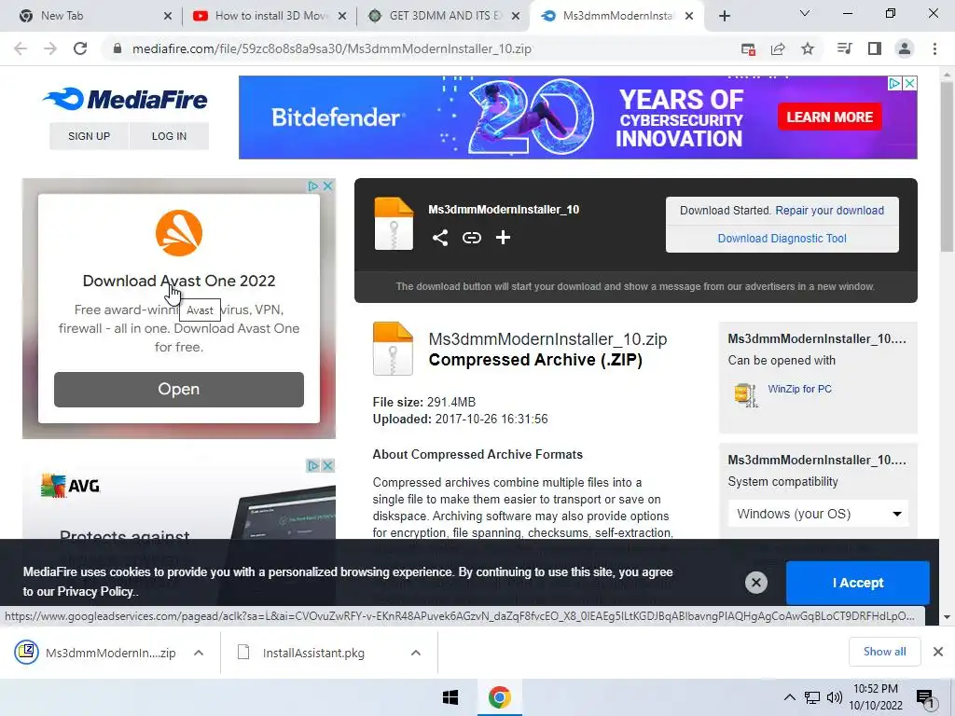This screenshot has height=716, width=955.
Task: Close the YouTube How to install tab
Action: click(342, 16)
